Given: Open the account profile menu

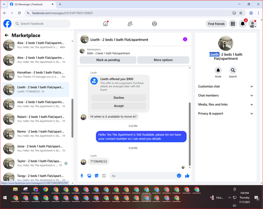Looking at the screenshot, I should (252, 24).
